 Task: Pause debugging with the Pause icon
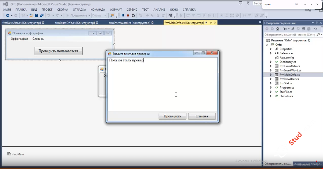tap(123, 16)
